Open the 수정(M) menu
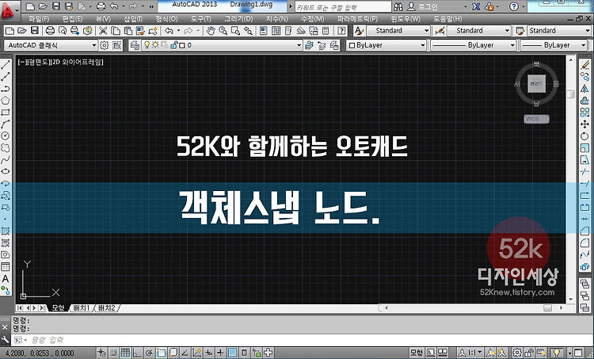This screenshot has width=594, height=359. (313, 18)
